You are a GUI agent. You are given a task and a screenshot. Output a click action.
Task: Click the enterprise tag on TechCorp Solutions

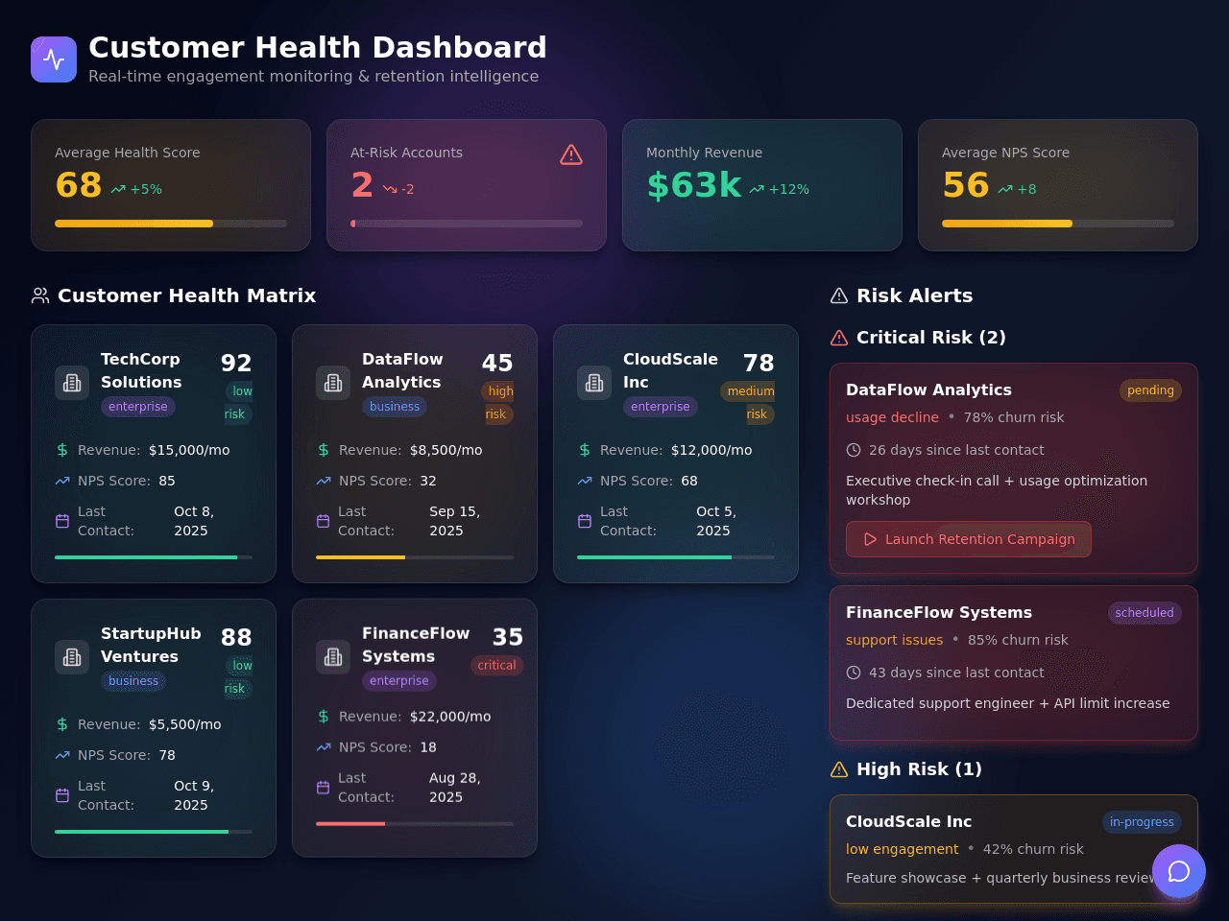click(x=138, y=407)
